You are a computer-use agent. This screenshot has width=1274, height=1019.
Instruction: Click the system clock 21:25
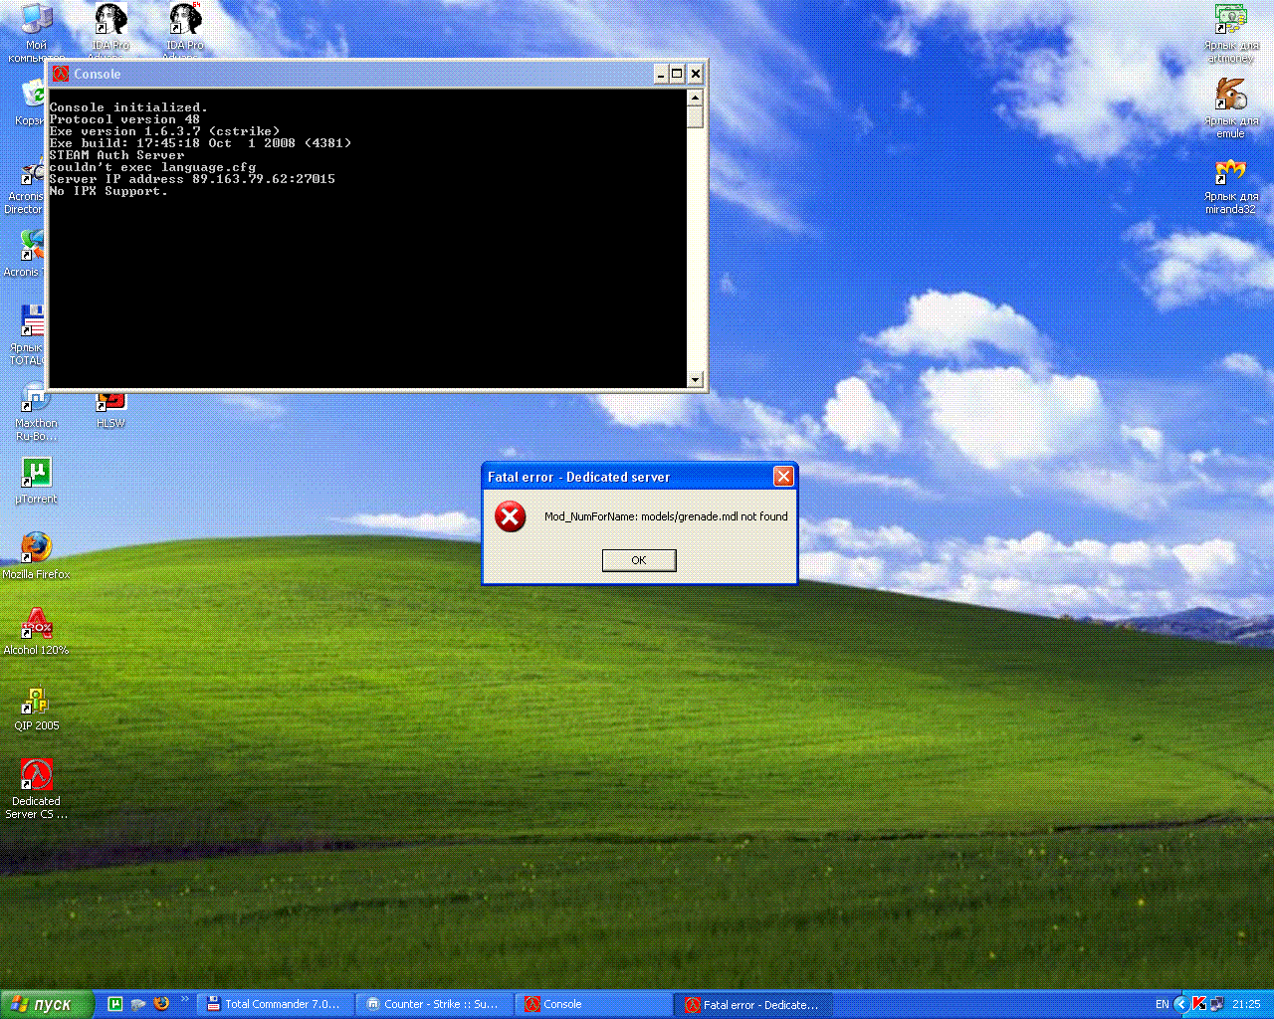coord(1246,1004)
